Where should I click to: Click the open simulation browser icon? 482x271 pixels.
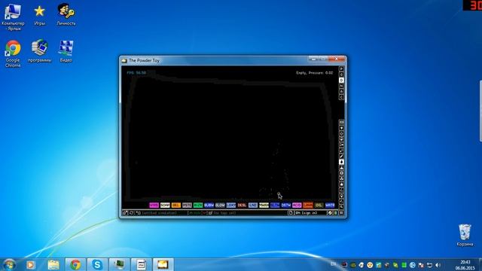click(124, 212)
